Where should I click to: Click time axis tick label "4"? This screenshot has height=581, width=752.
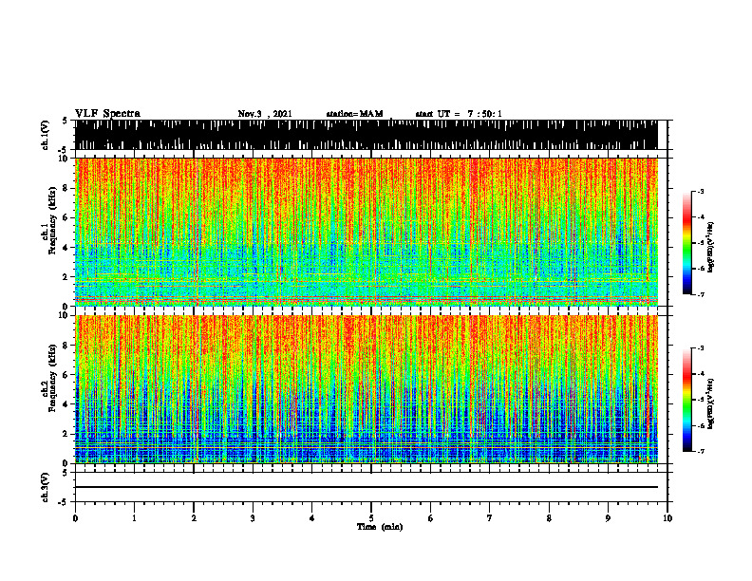click(312, 518)
